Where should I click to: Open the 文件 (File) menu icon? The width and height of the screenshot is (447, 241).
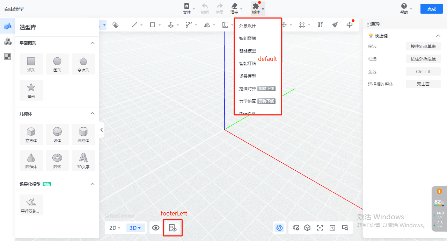pos(187,6)
